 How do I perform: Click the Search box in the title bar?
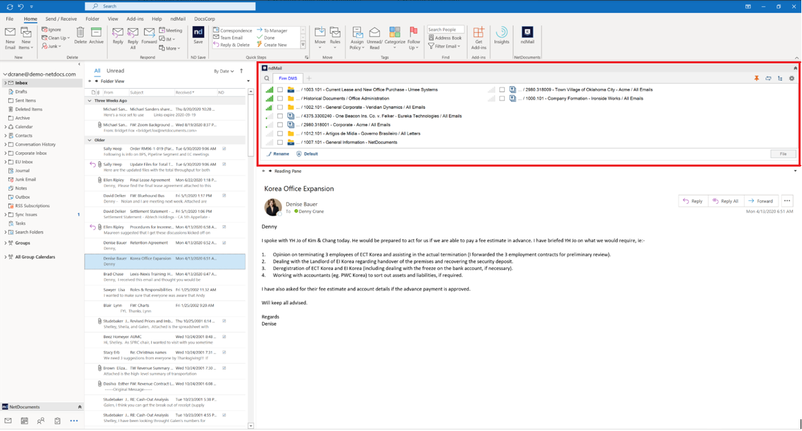(x=170, y=6)
